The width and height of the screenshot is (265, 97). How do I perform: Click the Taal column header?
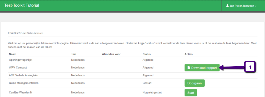(74, 54)
